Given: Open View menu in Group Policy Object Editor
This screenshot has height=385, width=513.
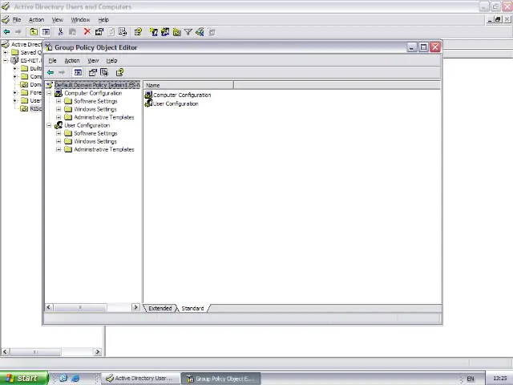Looking at the screenshot, I should click(93, 61).
